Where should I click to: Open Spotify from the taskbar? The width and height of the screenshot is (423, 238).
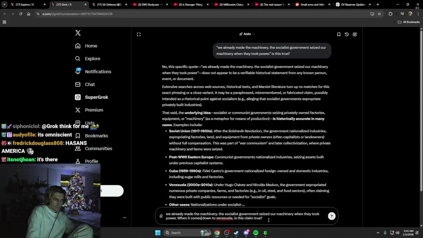256,233
